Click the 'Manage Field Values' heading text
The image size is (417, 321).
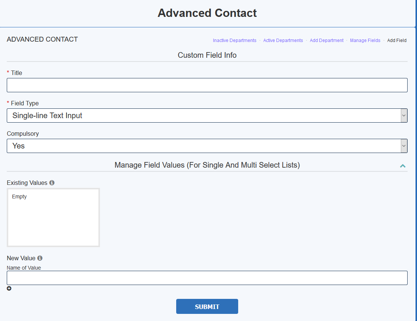click(207, 165)
